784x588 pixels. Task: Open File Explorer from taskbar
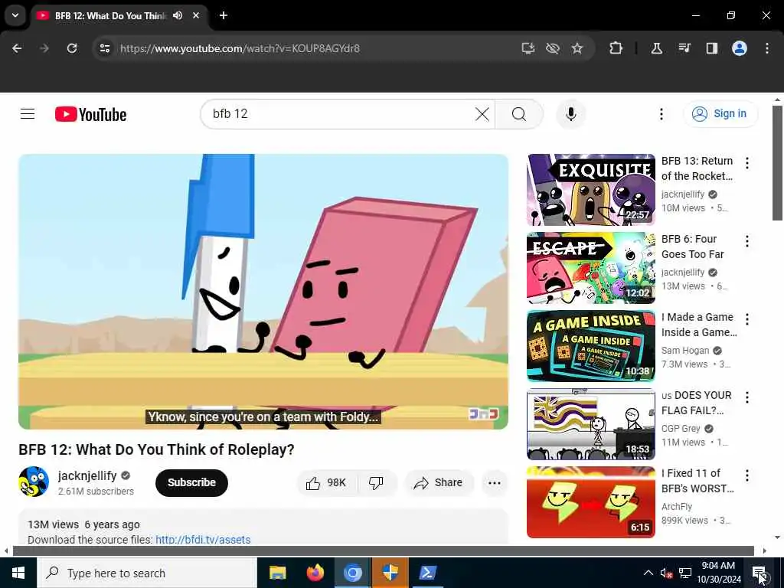coord(277,573)
